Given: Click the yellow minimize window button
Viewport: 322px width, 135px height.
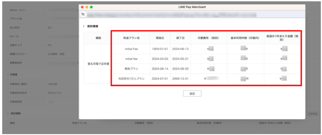Looking at the screenshot, I should (87, 7).
